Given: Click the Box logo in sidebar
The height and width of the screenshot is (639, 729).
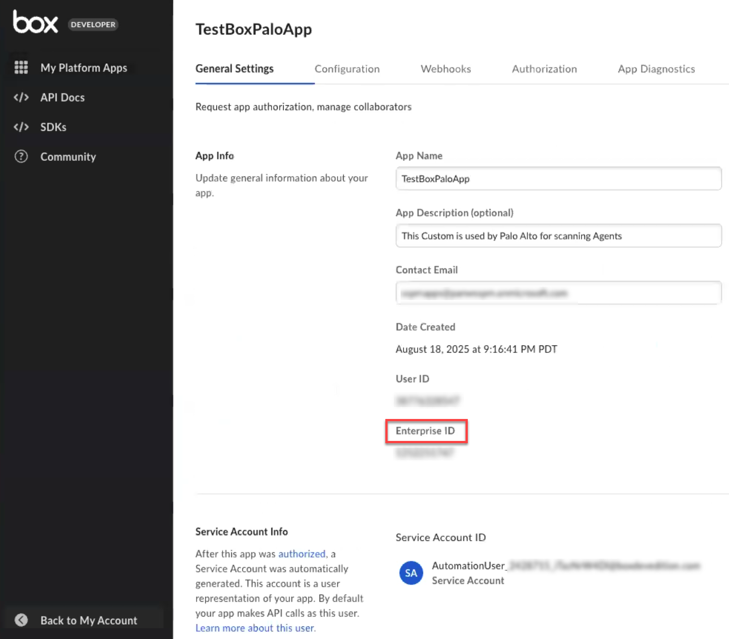Looking at the screenshot, I should [x=35, y=22].
